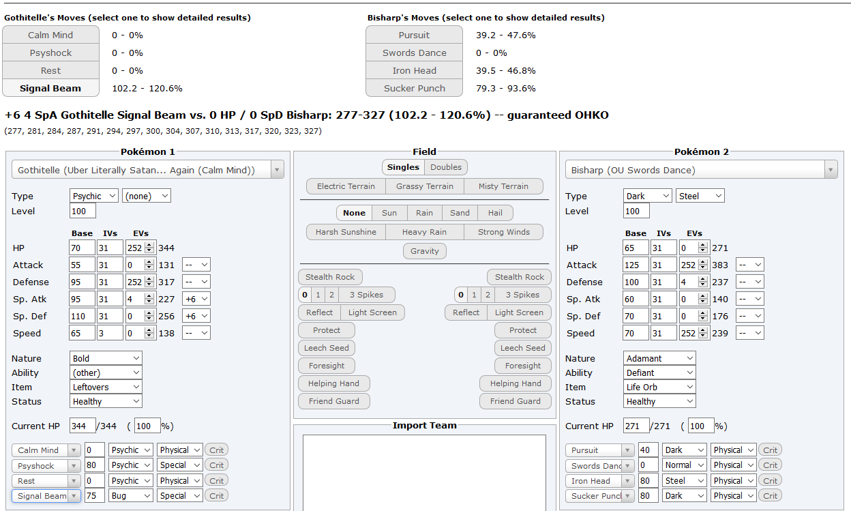Toggle Protect on Pokémon 1 side
851x511 pixels.
click(327, 330)
